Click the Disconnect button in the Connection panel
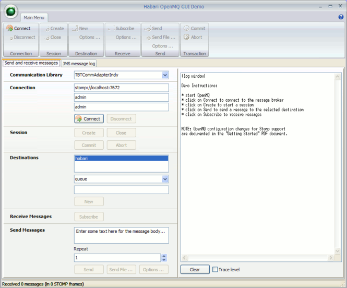This screenshot has height=288, width=347. pyautogui.click(x=121, y=119)
